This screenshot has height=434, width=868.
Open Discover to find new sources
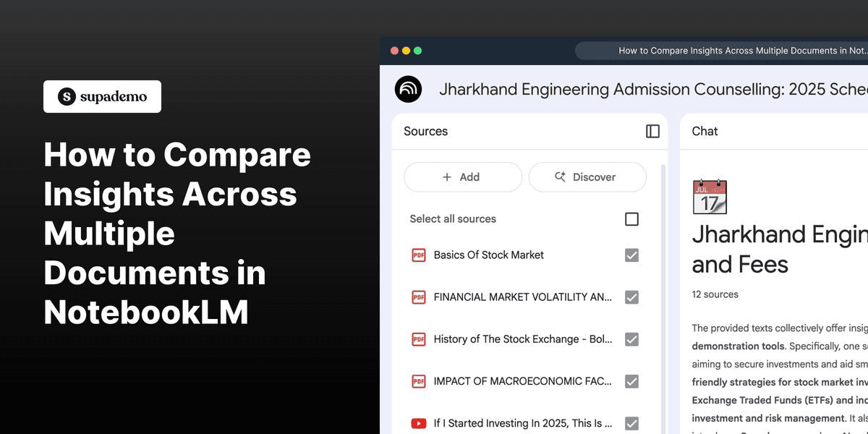pos(587,176)
